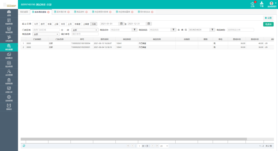Click the horizontal scrollbar under the table
Image resolution: width=278 pixels, height=151 pixels.
[134, 139]
